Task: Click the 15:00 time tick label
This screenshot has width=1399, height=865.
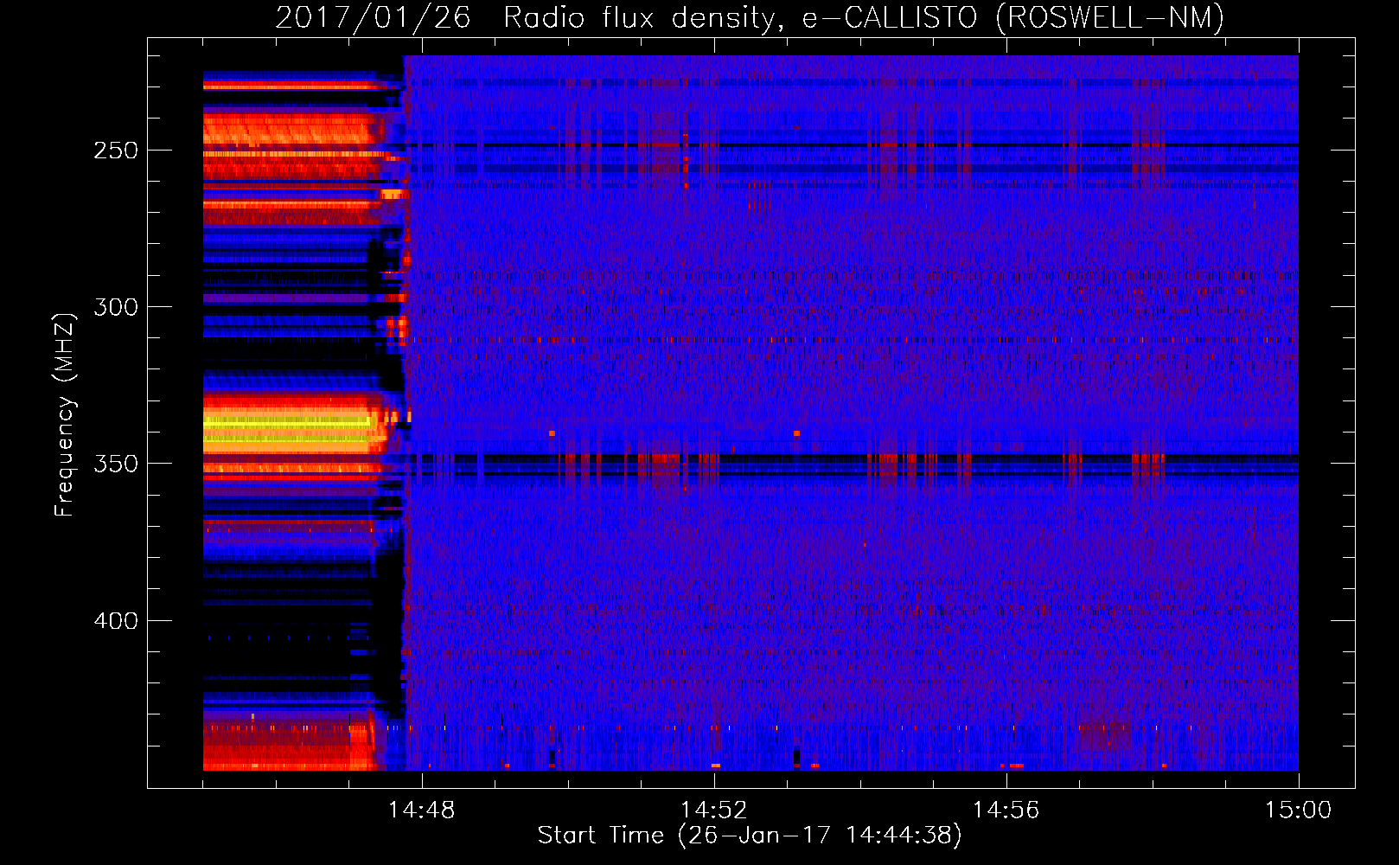Action: (x=1298, y=811)
